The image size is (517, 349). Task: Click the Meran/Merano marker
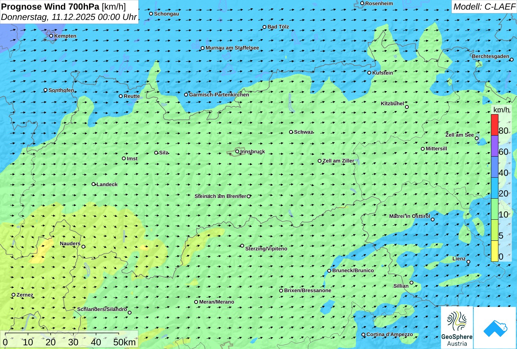coord(196,302)
